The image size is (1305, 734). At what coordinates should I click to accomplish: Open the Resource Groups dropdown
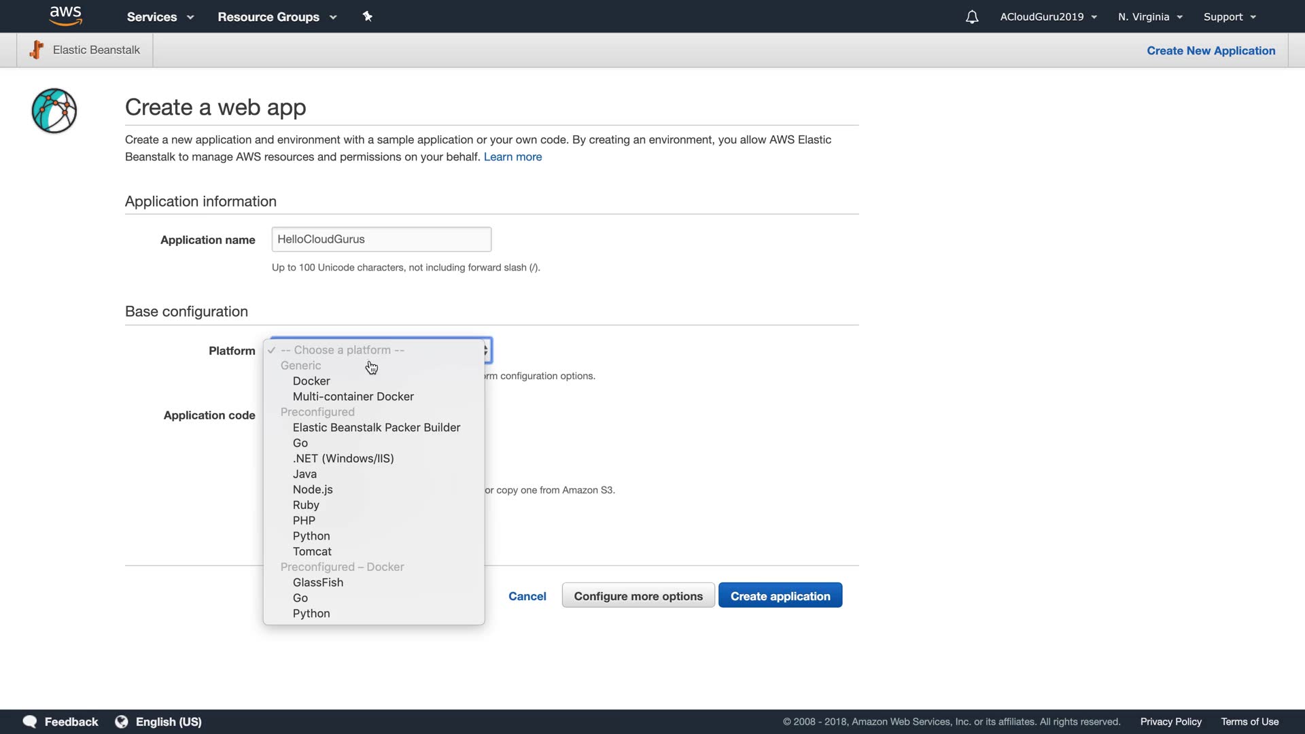pyautogui.click(x=277, y=17)
